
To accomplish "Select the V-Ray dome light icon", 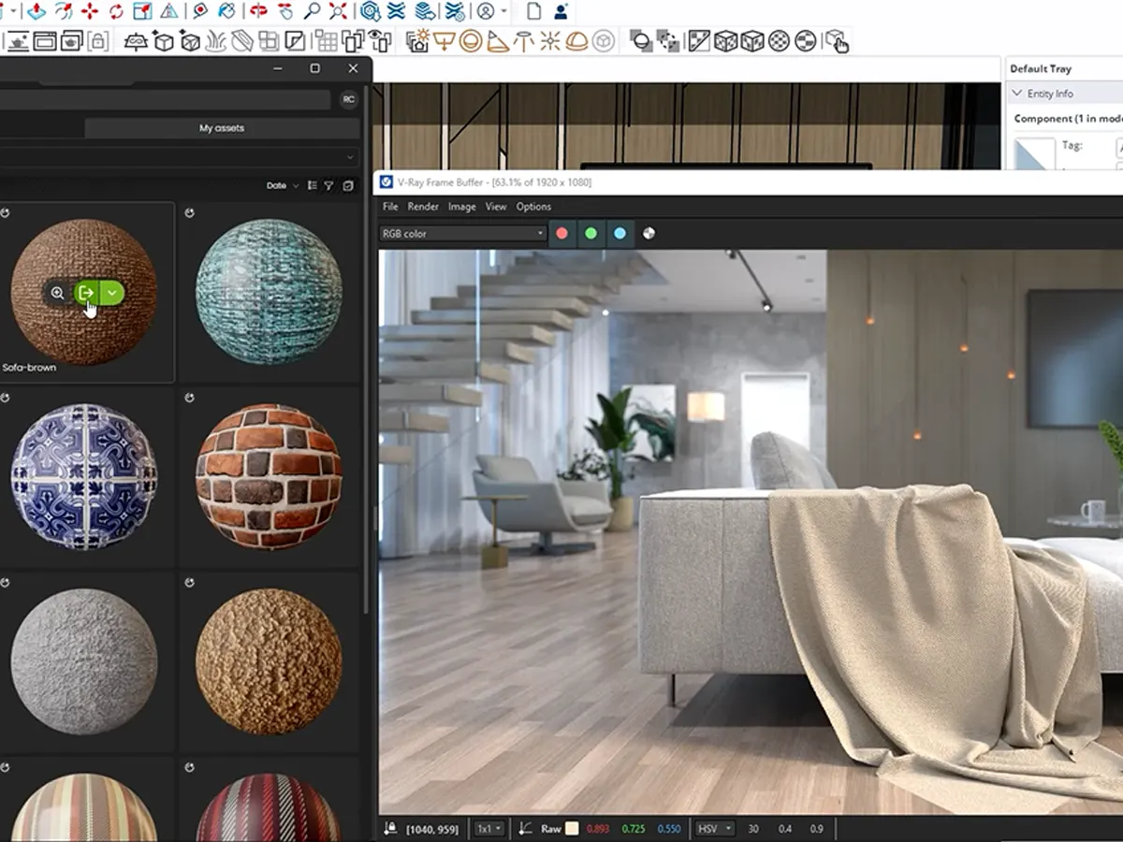I will pos(577,41).
